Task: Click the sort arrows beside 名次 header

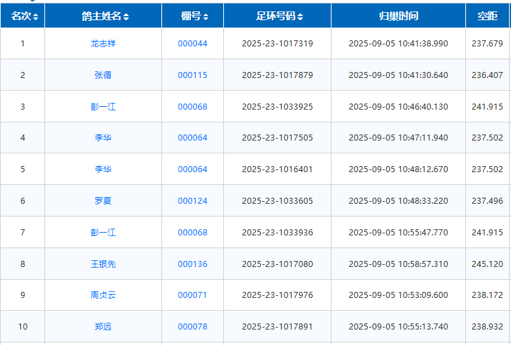Action: [x=36, y=16]
